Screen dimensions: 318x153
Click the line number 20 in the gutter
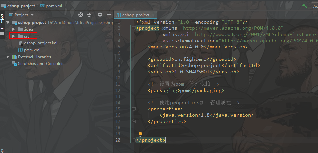(118, 140)
